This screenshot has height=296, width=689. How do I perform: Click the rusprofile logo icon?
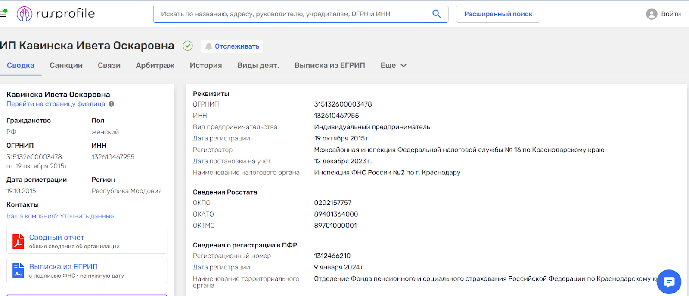click(25, 14)
